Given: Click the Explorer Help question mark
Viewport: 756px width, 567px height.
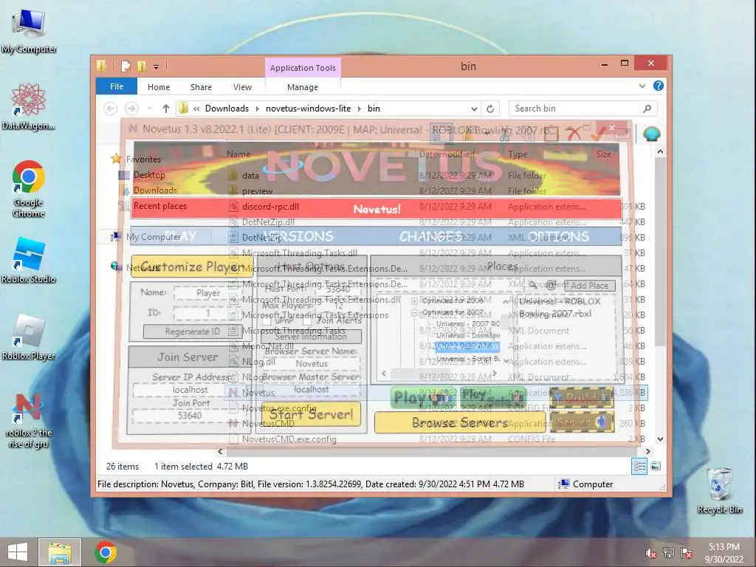Looking at the screenshot, I should (x=658, y=86).
